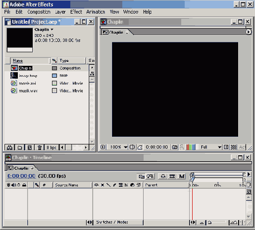This screenshot has height=230, width=255.
Task: Create a new composition from Project panel
Action: (30, 147)
